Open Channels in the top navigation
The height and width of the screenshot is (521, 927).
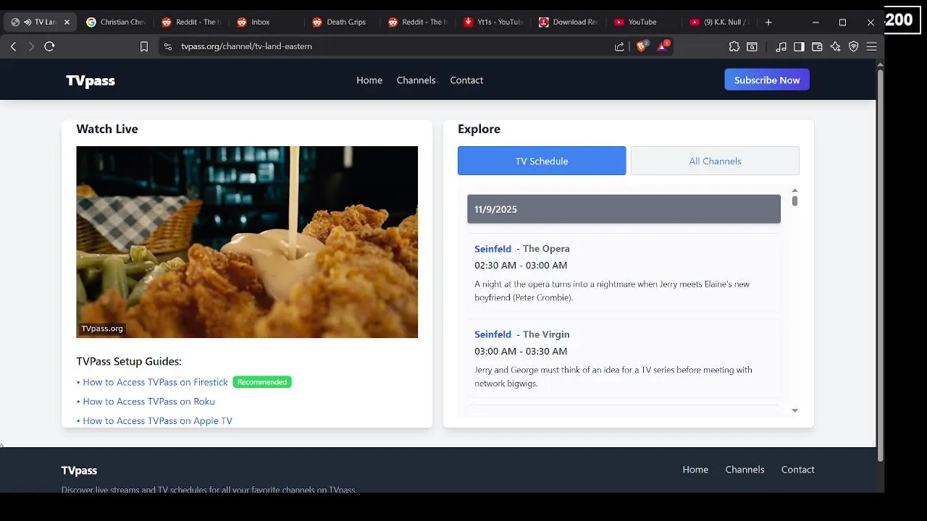pyautogui.click(x=416, y=80)
